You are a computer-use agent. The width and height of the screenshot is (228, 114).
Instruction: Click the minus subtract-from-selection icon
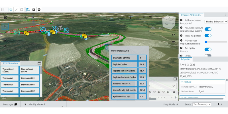[39, 9]
